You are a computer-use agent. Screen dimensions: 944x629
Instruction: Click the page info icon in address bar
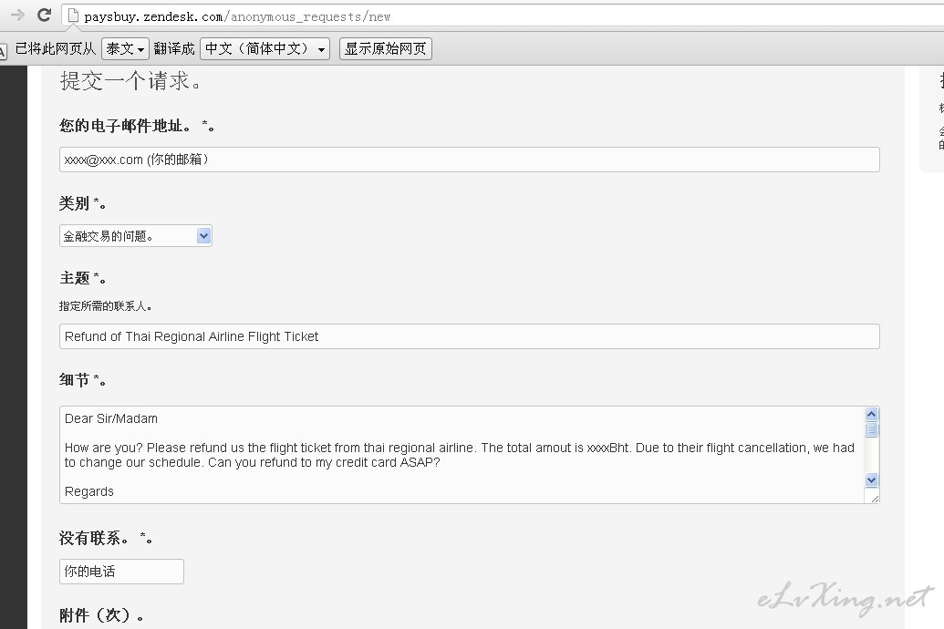tap(73, 15)
